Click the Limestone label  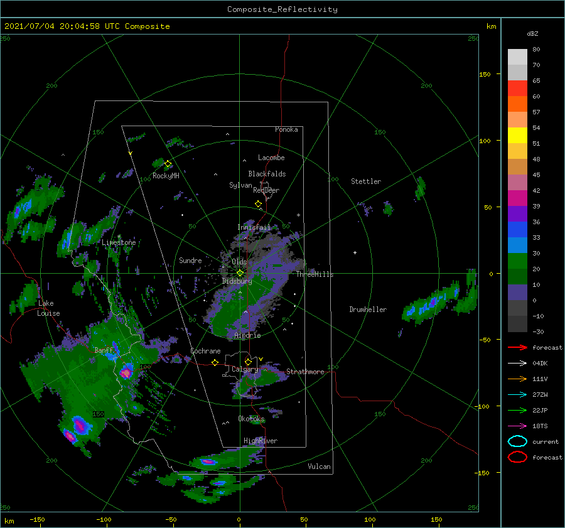click(x=119, y=242)
